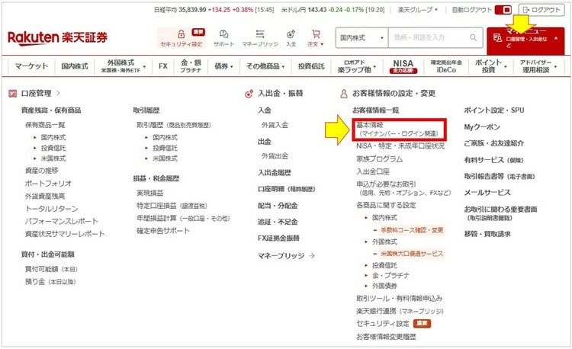Expand the その他商品 navigation dropdown
The height and width of the screenshot is (349, 572).
265,66
